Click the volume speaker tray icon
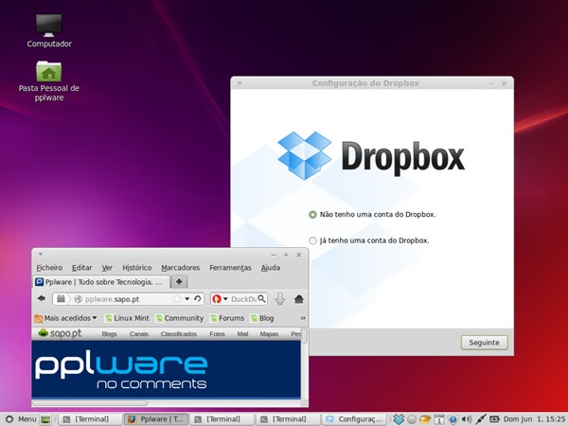Viewport: 568px width, 426px height. coord(467,419)
